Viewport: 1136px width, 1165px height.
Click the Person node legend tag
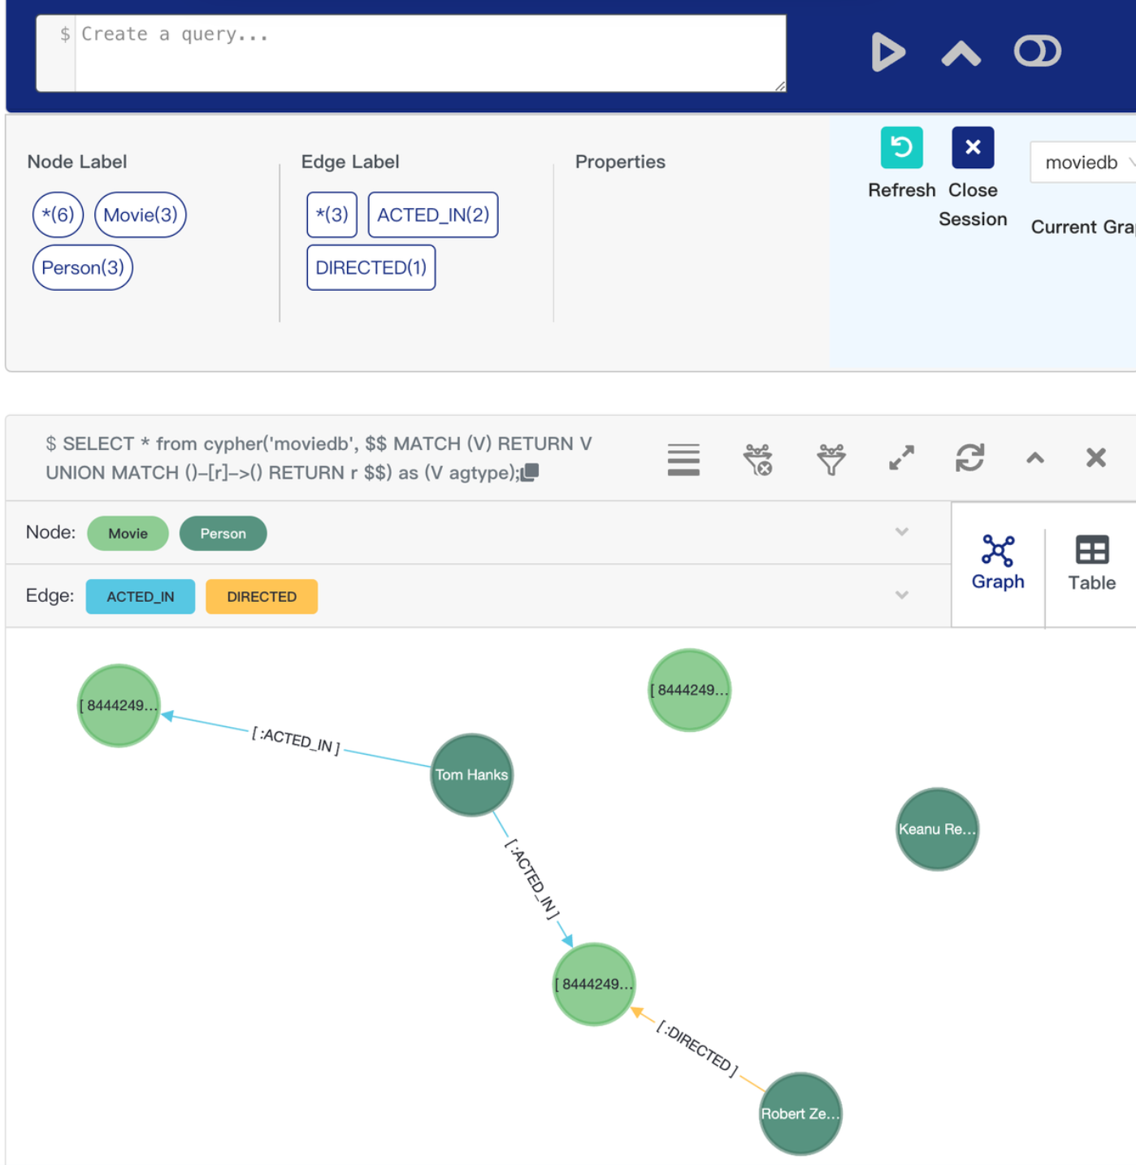[223, 534]
